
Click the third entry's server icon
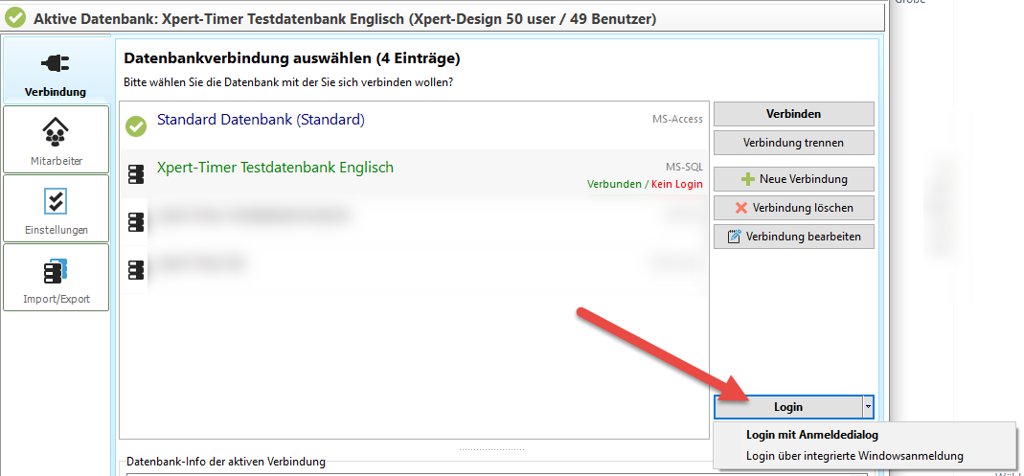pyautogui.click(x=136, y=221)
